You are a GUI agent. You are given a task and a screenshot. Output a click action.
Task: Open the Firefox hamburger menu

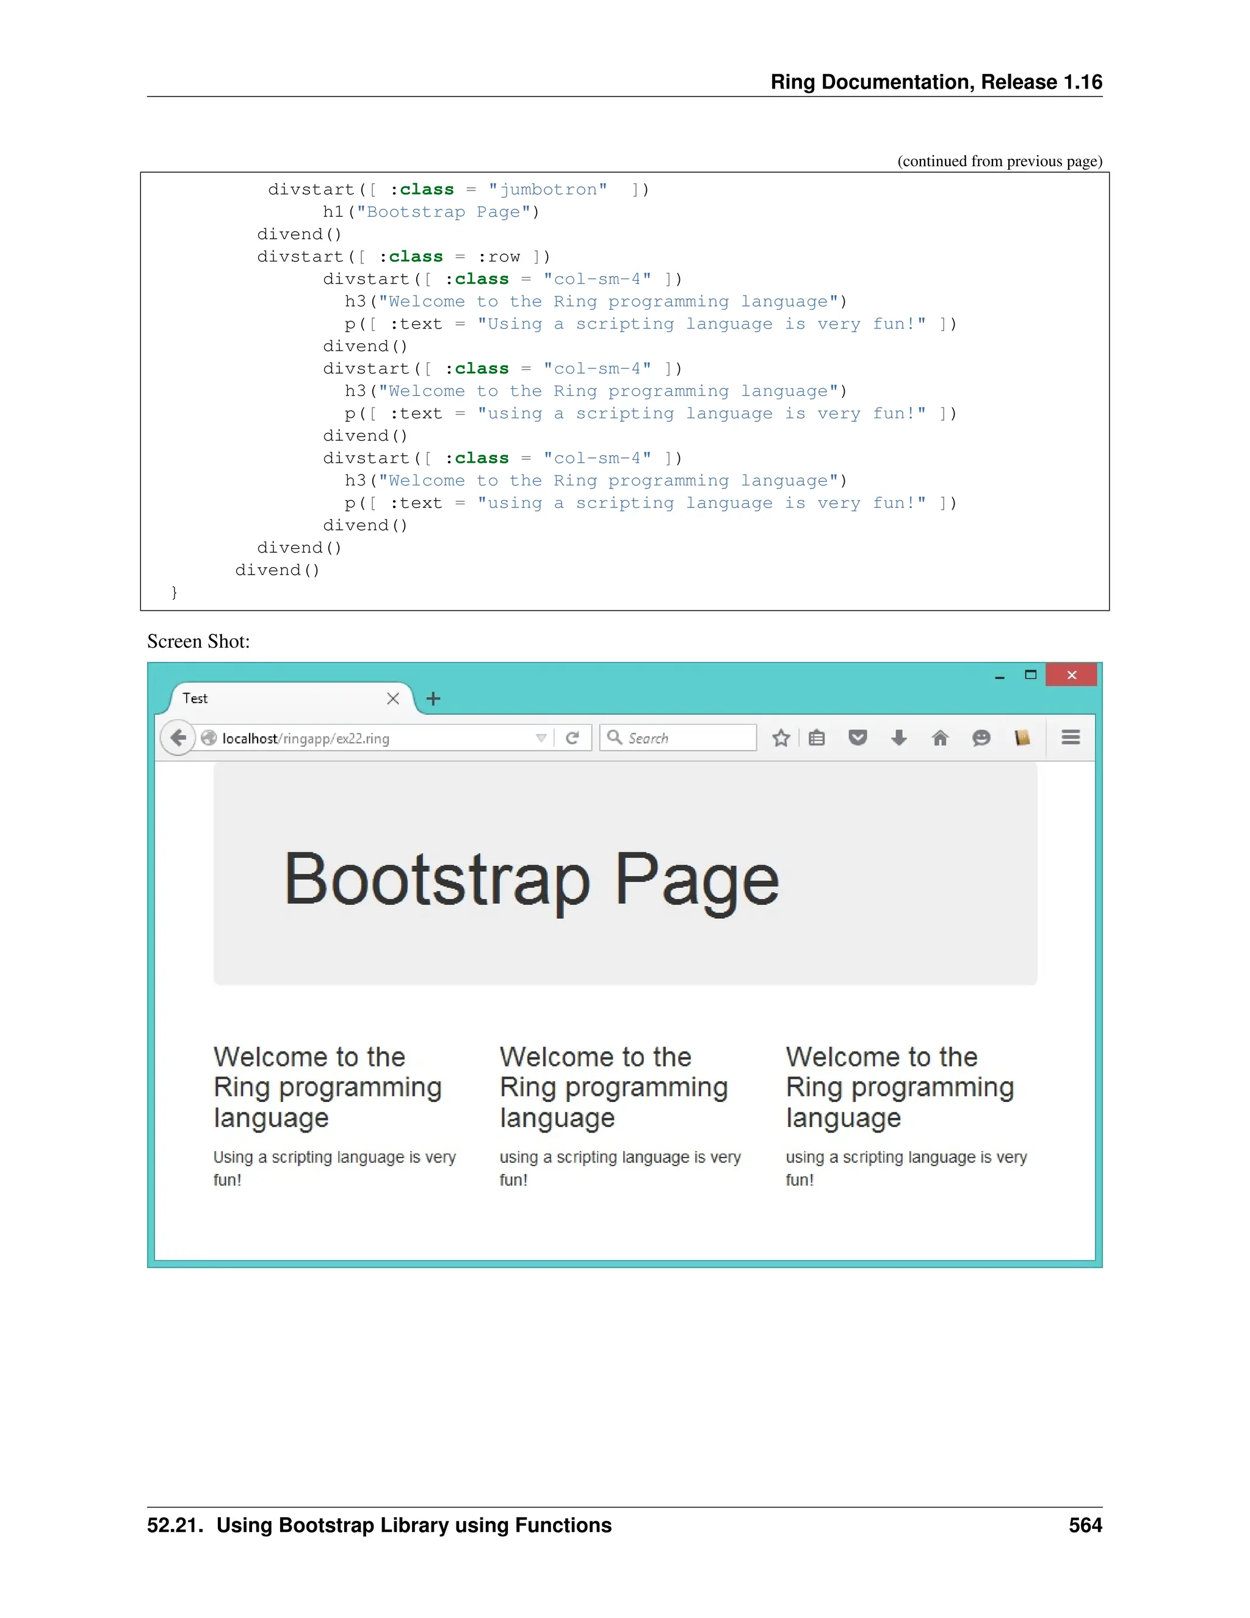1071,737
